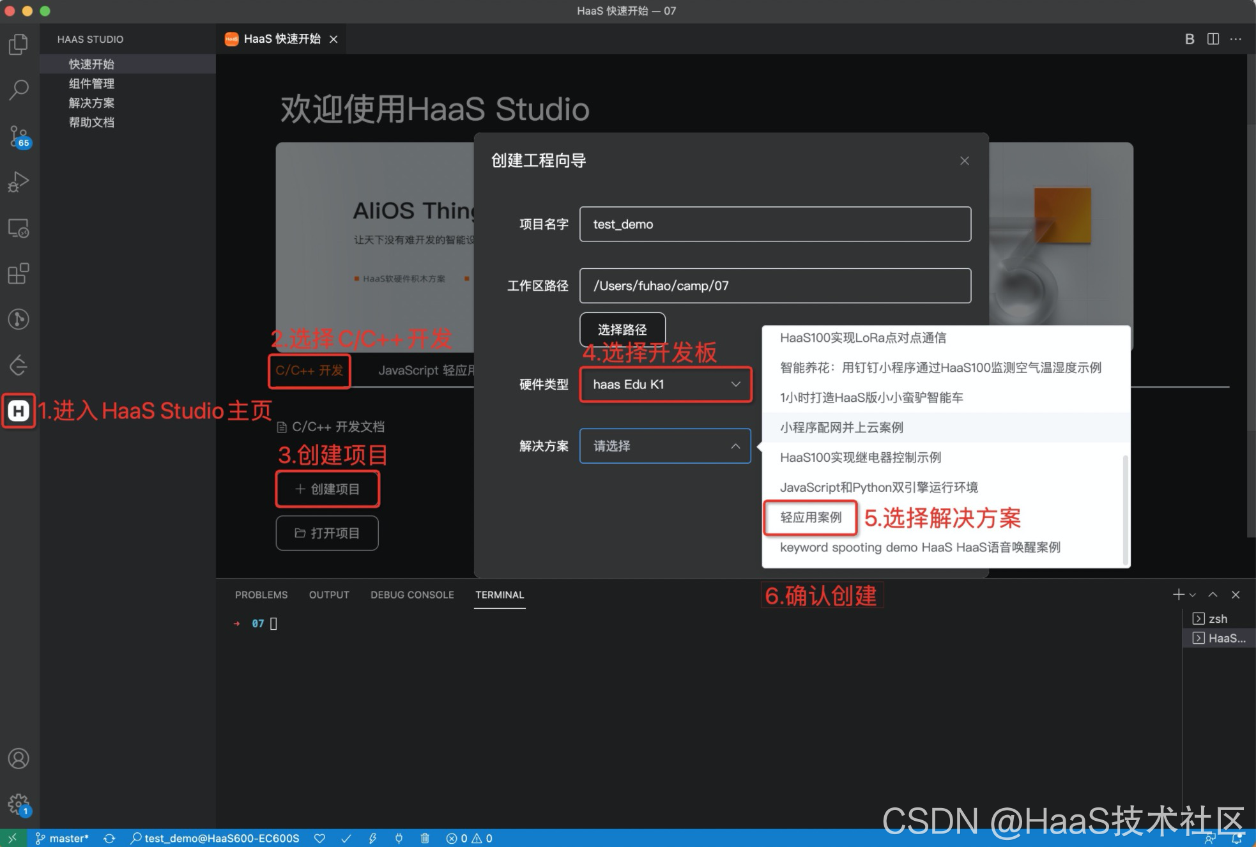Click the 项目名字 input with test_demo
This screenshot has width=1256, height=847.
click(775, 224)
